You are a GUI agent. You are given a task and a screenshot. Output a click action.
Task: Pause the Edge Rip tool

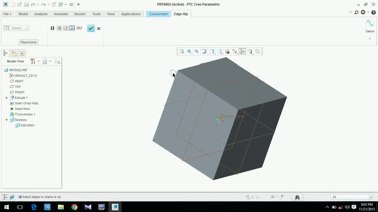pyautogui.click(x=52, y=28)
